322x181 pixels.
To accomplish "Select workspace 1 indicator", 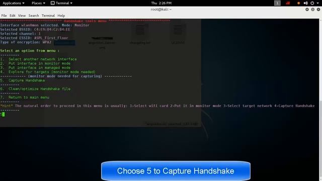I will [277, 3].
